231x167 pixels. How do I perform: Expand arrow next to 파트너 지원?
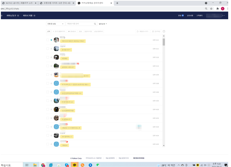click(34, 15)
